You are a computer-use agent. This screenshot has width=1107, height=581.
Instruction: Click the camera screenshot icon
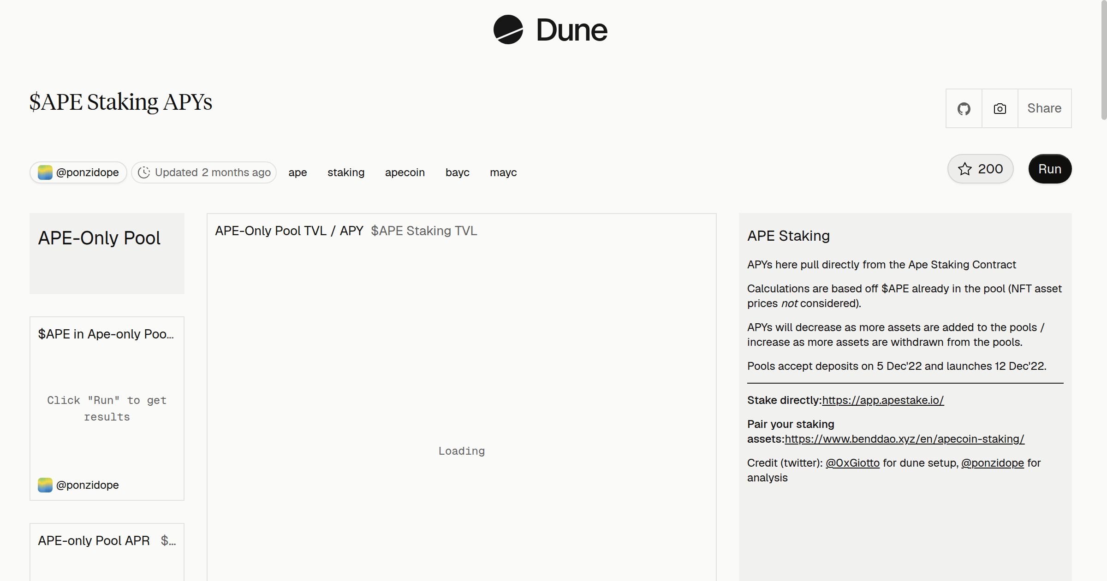1000,108
